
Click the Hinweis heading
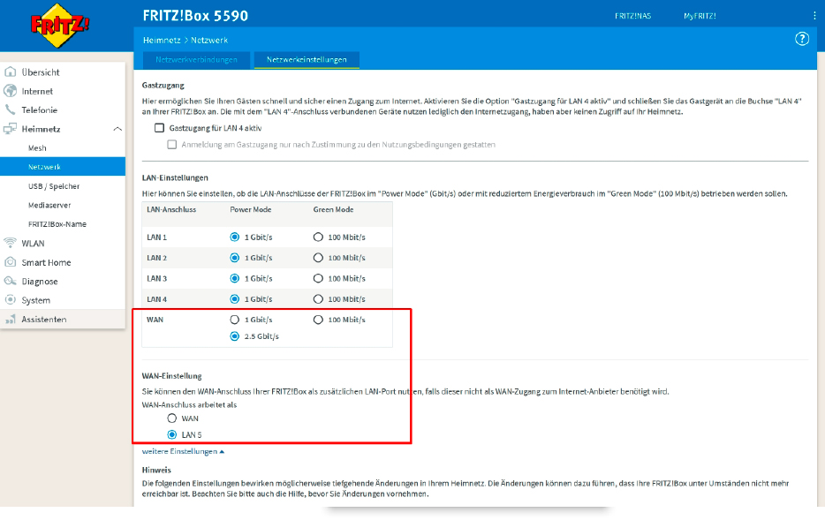[156, 470]
